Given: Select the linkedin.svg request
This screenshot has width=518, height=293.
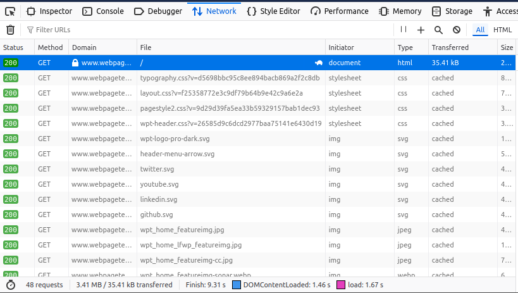Looking at the screenshot, I should coord(257,200).
